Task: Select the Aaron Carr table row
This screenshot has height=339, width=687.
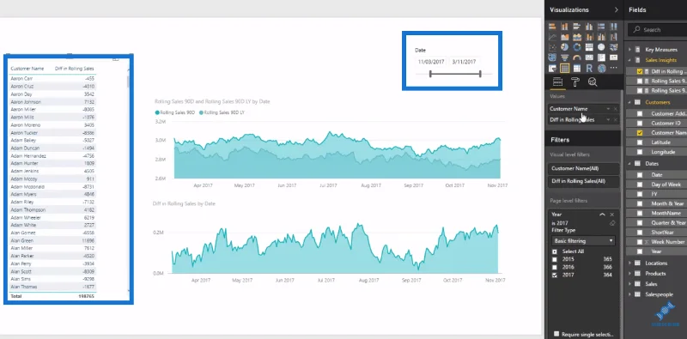Action: click(53, 79)
